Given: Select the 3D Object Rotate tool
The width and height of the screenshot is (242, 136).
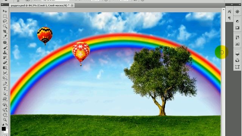Looking at the screenshot, I should (5, 105).
